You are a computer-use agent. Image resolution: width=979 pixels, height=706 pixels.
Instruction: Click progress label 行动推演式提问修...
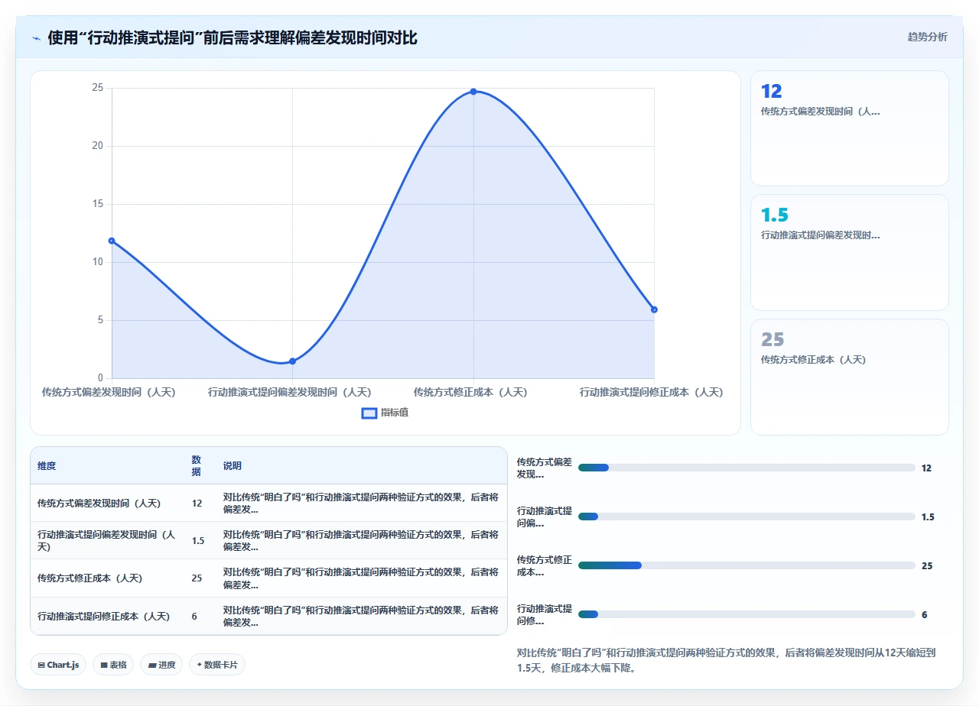tap(544, 614)
